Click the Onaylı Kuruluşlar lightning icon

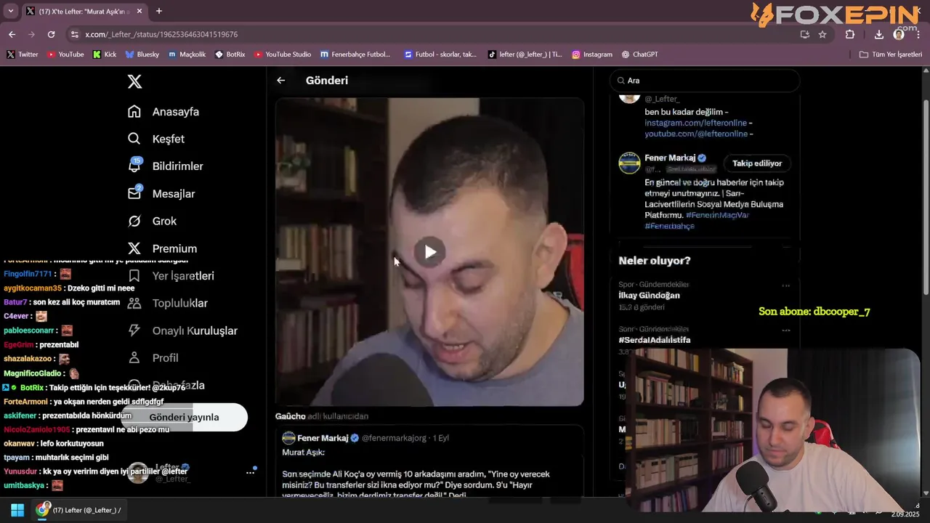(x=134, y=331)
